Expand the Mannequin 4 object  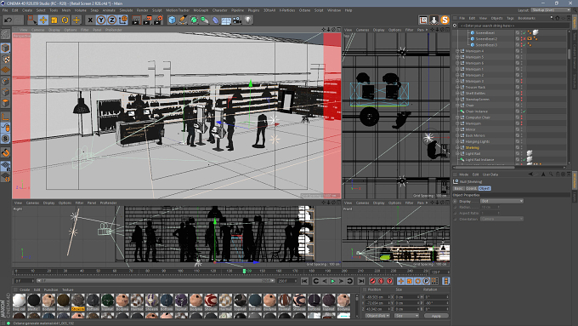pyautogui.click(x=457, y=51)
